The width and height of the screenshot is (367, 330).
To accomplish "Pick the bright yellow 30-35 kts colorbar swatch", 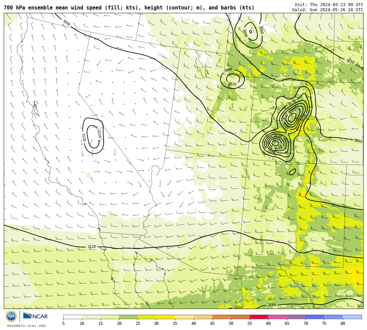I will pos(166,317).
